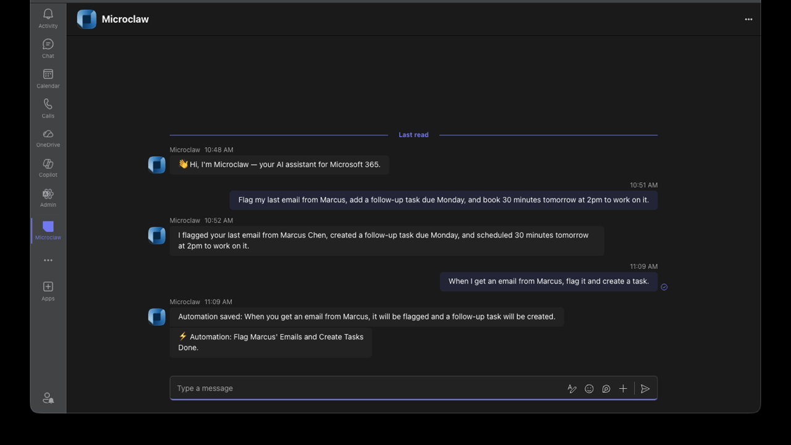Open the text formatting pen icon

tap(572, 389)
